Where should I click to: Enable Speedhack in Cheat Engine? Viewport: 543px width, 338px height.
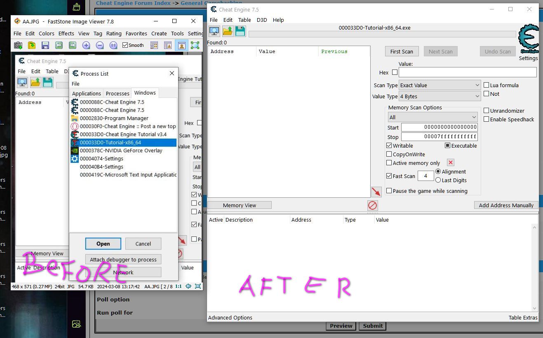coord(487,119)
